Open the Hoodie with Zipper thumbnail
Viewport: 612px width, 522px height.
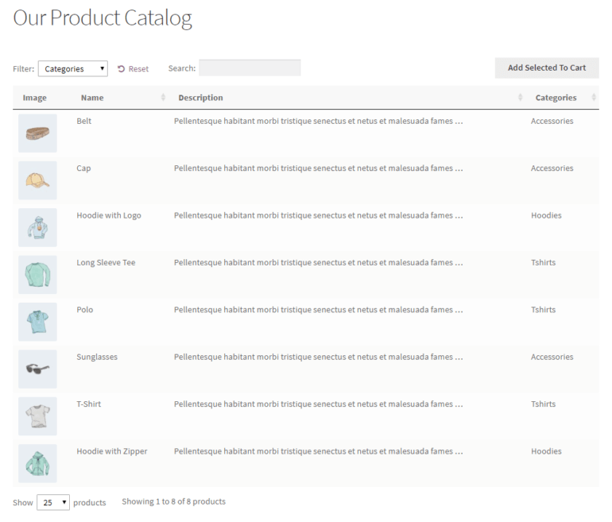(37, 463)
